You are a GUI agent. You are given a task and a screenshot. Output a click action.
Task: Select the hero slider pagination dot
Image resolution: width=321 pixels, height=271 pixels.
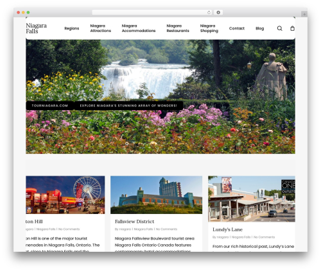pyautogui.click(x=126, y=144)
